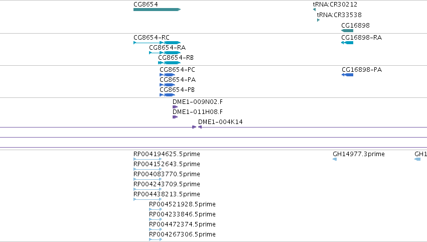The height and width of the screenshot is (242, 427).
Task: Select the CG16898 gene label
Action: click(355, 26)
